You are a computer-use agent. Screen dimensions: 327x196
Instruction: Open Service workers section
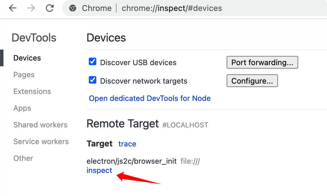coord(41,141)
